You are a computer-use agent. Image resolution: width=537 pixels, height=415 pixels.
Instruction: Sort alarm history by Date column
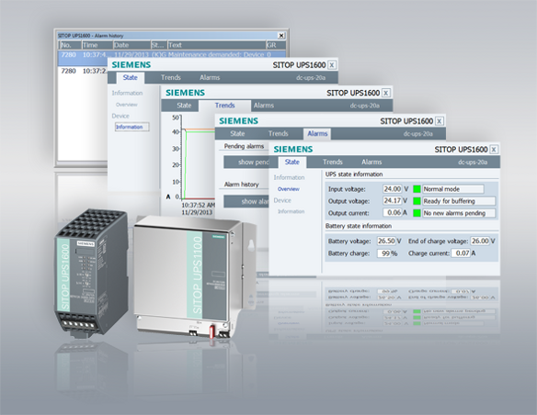tap(131, 45)
